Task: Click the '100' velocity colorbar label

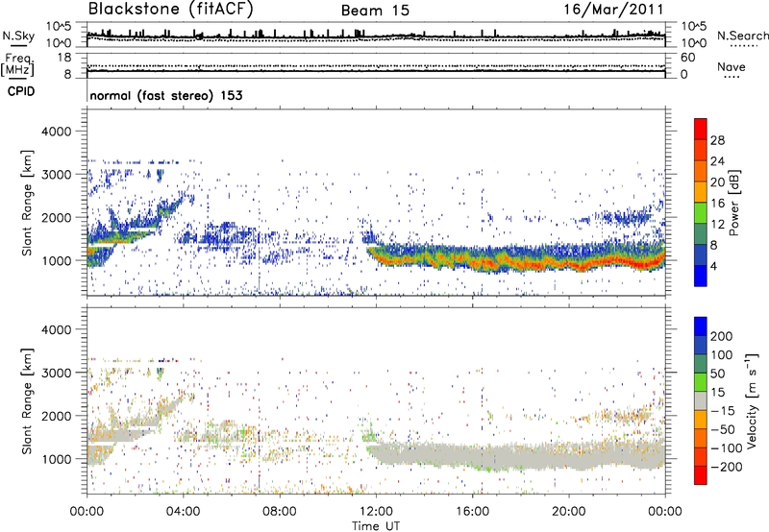Action: point(722,354)
